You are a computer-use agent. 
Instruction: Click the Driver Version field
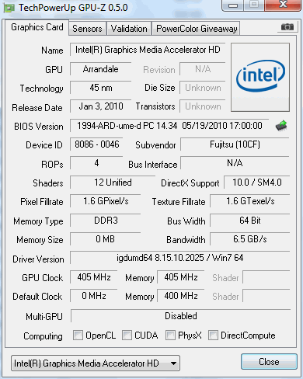180,258
